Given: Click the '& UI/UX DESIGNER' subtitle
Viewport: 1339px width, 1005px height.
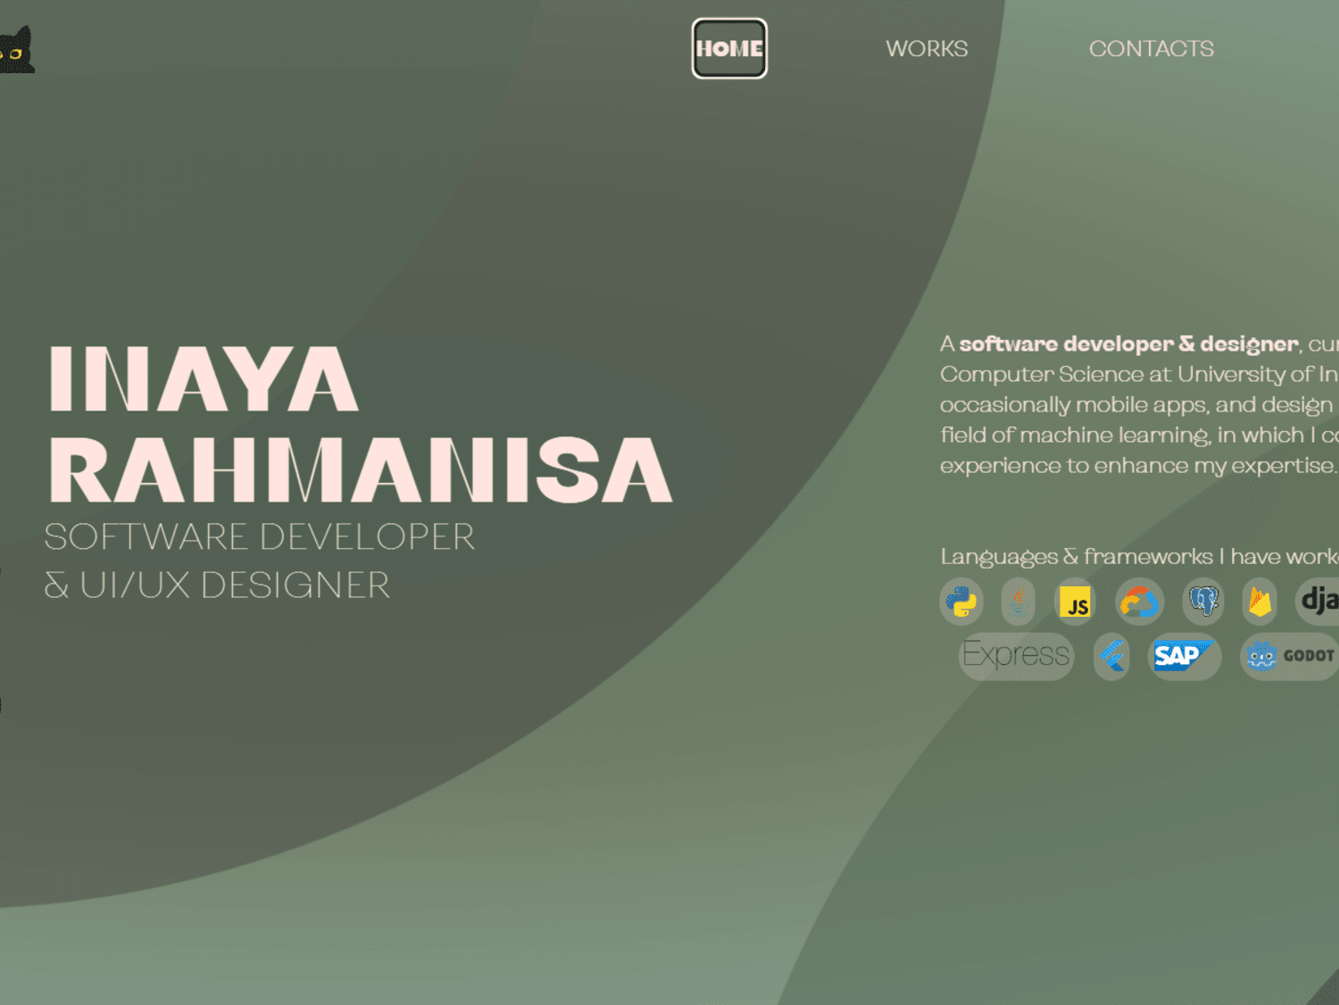Looking at the screenshot, I should tap(217, 586).
